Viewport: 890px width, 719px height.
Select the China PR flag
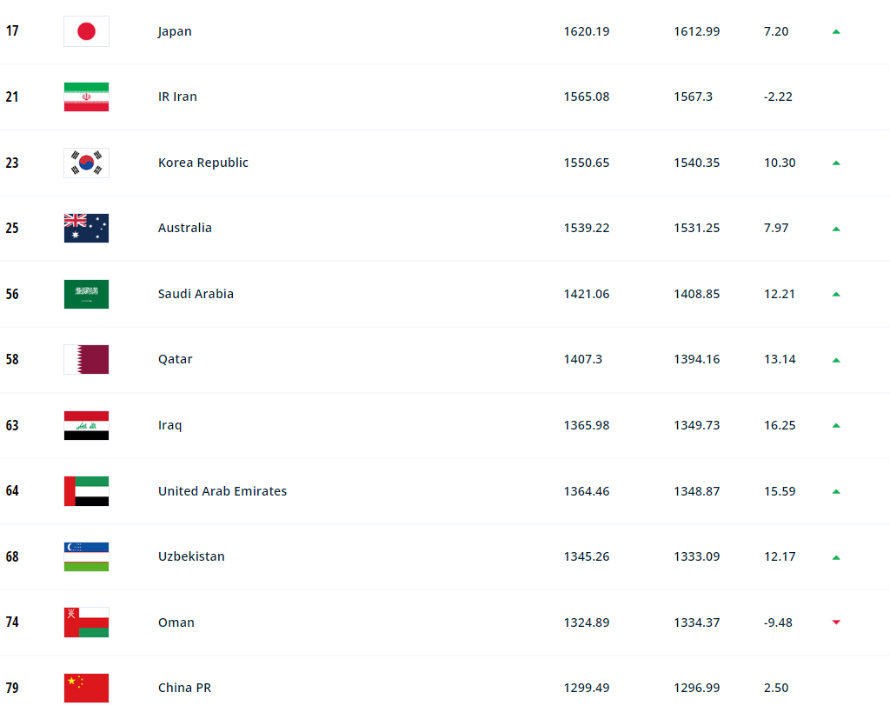pos(86,688)
